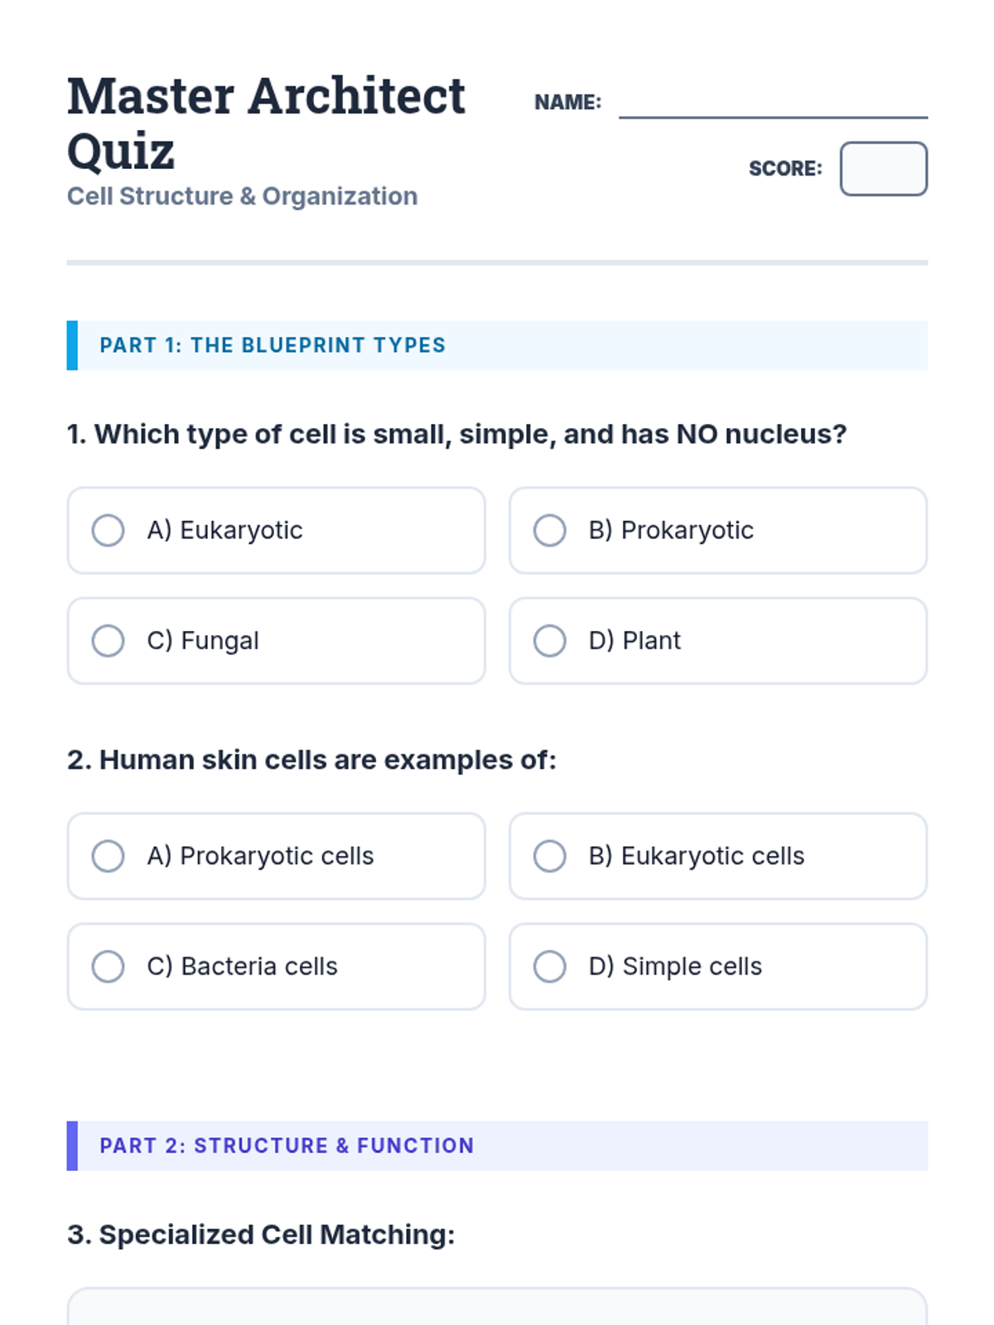Pick the C) Fungal option
This screenshot has height=1325, width=994.
click(x=109, y=640)
